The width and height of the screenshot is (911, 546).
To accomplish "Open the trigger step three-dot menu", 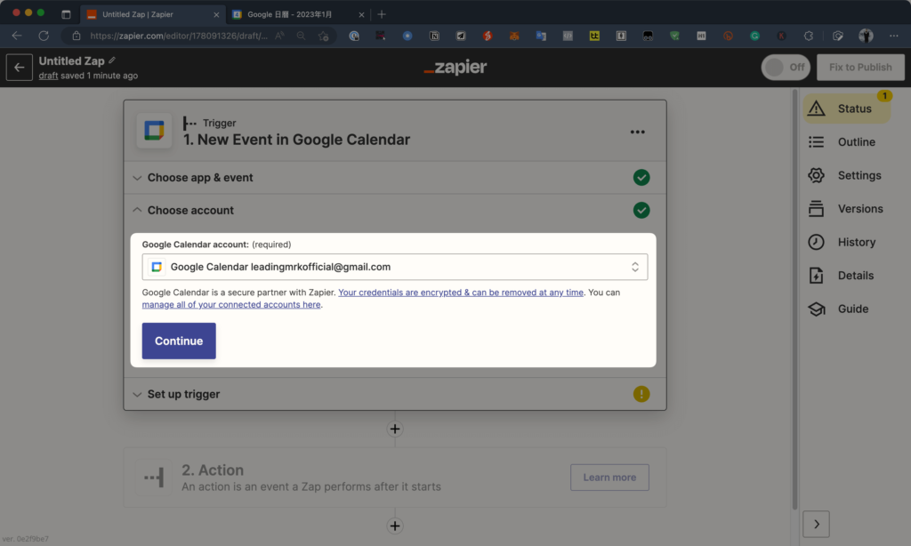I will click(x=637, y=132).
